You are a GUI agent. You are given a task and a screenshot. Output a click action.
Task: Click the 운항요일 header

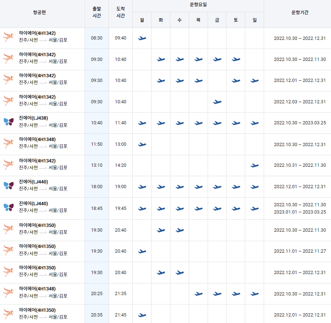click(198, 4)
